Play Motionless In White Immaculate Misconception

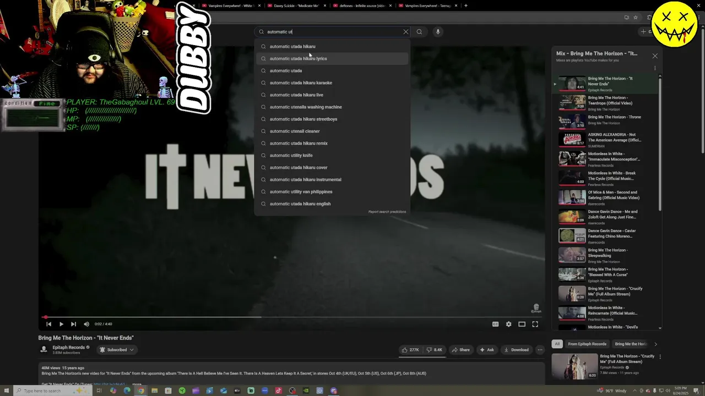(606, 159)
